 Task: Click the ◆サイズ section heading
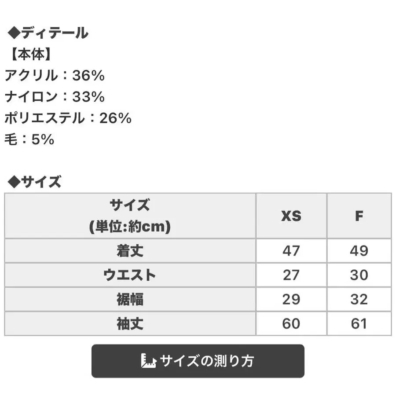point(34,182)
